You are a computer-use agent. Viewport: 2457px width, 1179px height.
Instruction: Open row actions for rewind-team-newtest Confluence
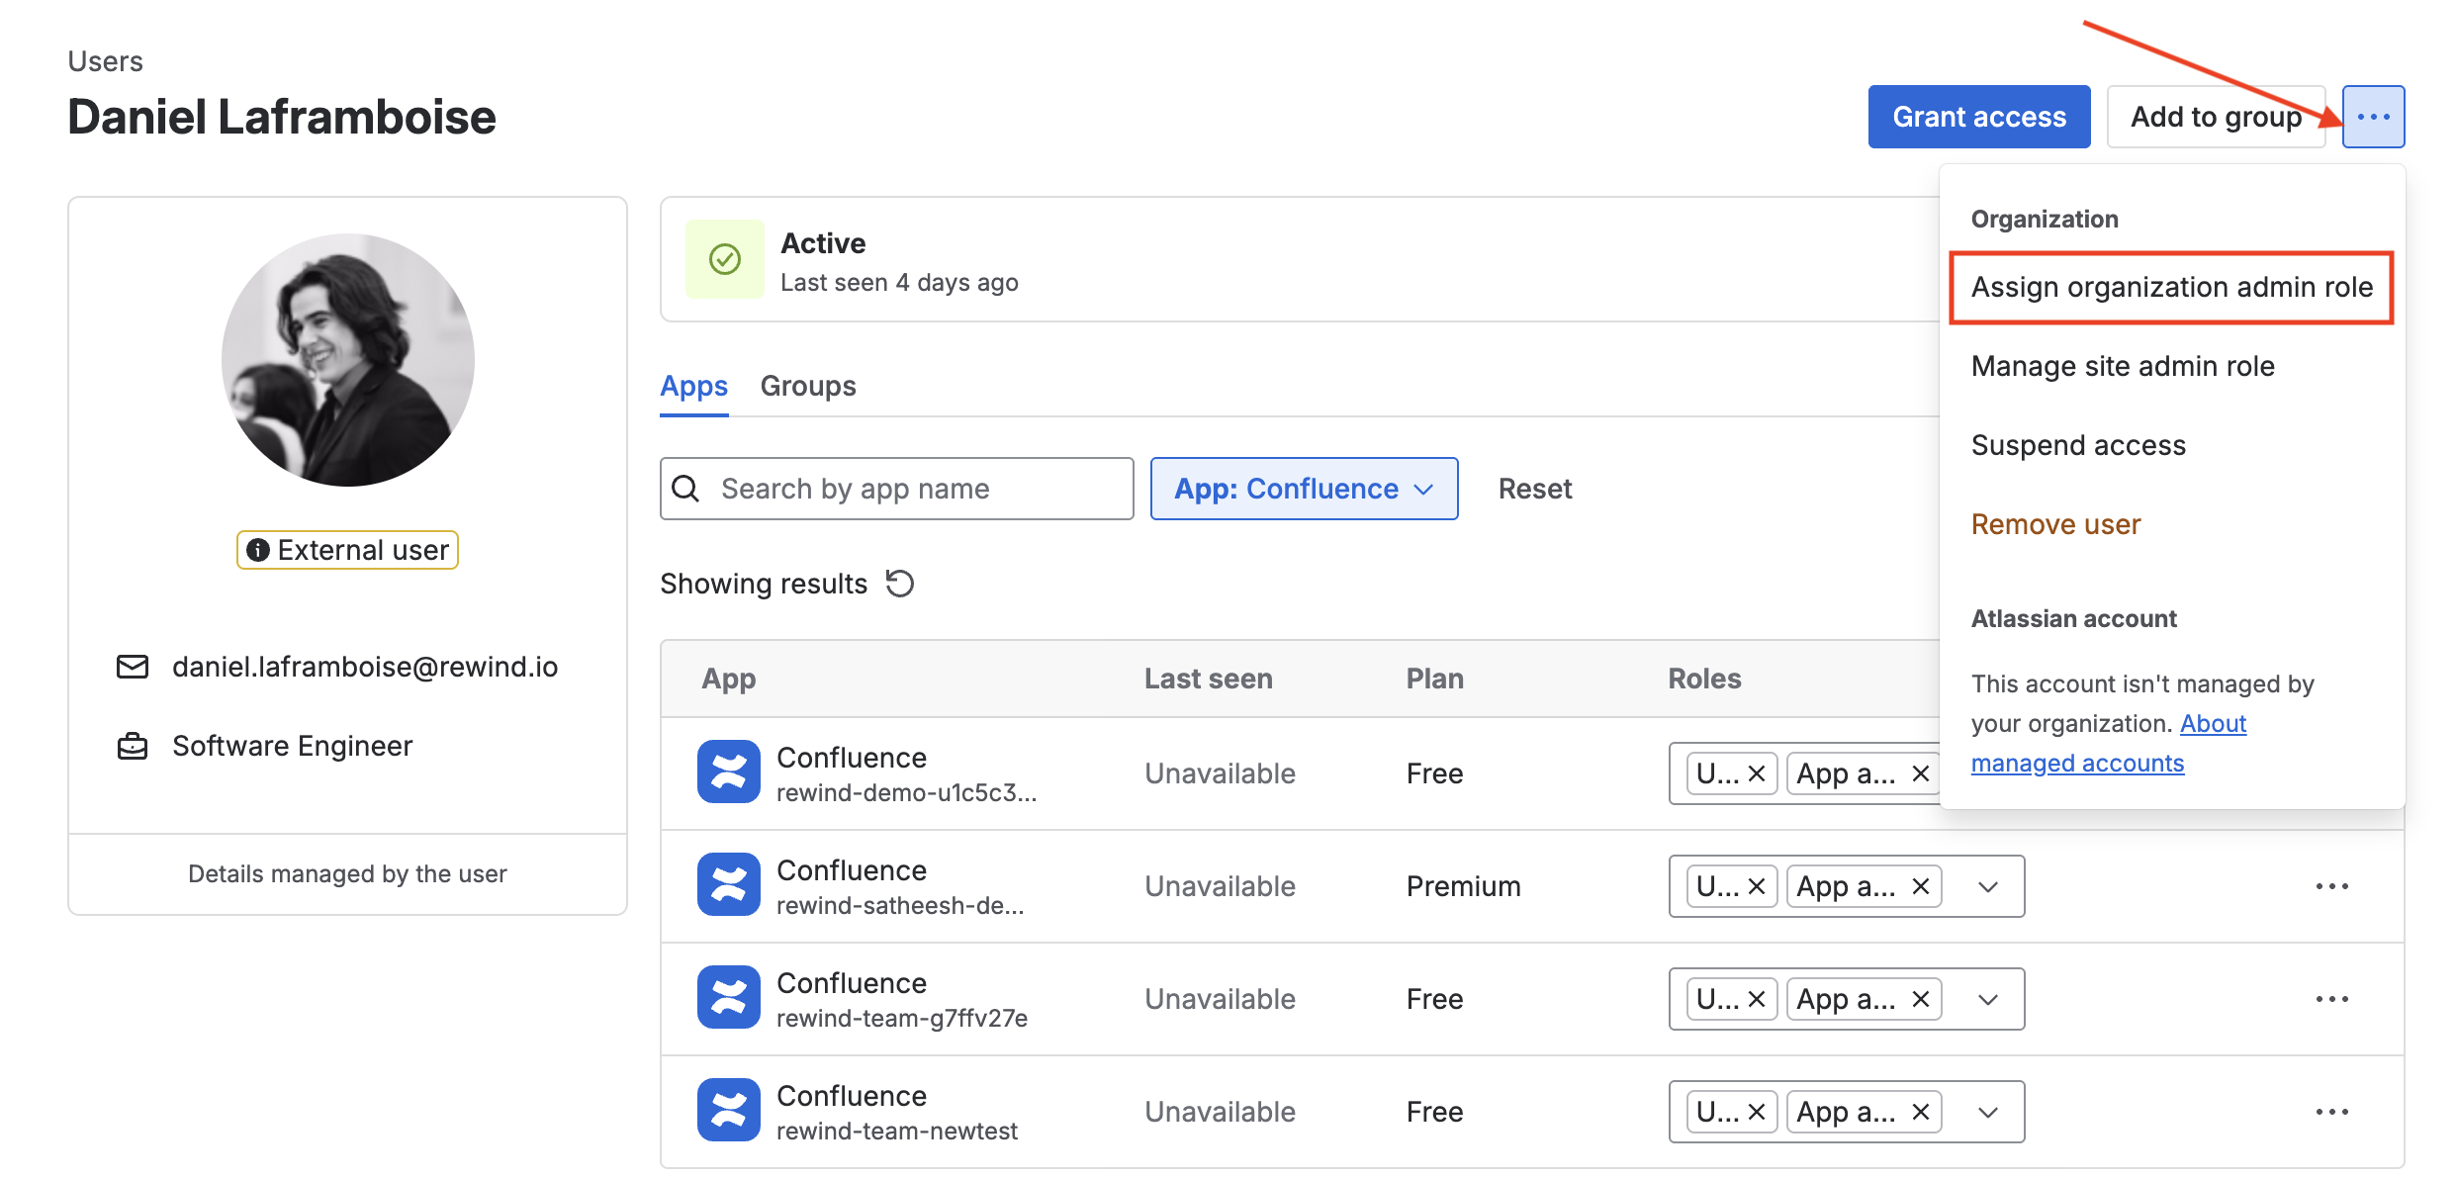[x=2331, y=1112]
